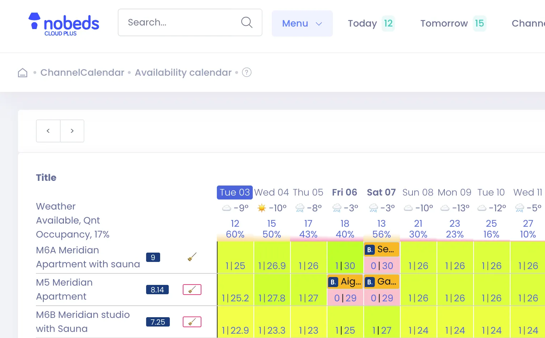
Task: Click the cloudy weather icon for Sun 08
Action: click(x=408, y=208)
